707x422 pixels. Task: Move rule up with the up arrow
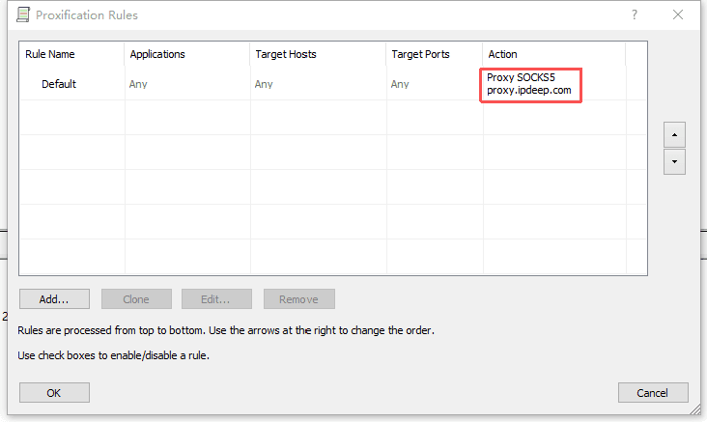pyautogui.click(x=674, y=133)
